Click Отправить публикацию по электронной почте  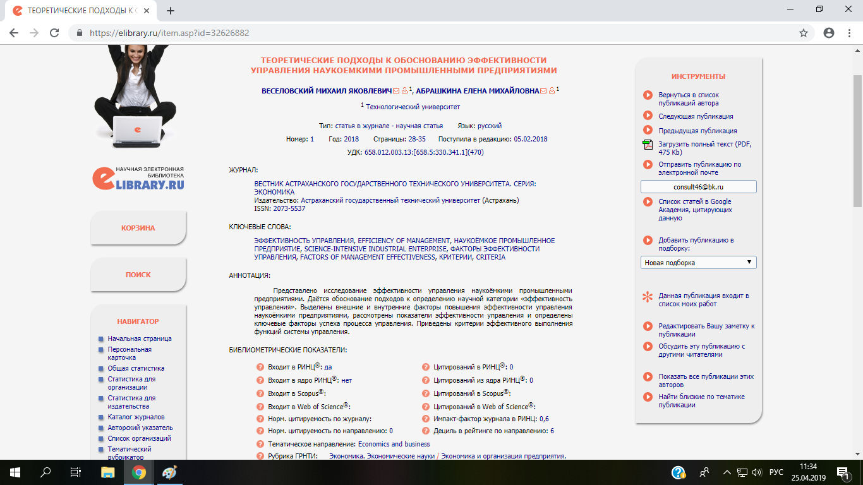tap(699, 168)
